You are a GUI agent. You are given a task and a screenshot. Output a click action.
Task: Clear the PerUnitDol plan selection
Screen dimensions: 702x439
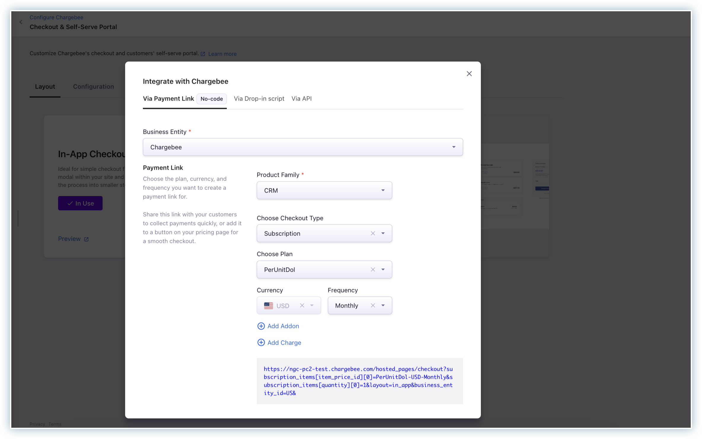coord(373,269)
